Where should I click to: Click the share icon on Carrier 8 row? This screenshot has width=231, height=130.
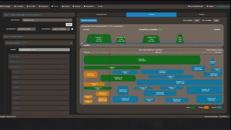[x=64, y=108]
